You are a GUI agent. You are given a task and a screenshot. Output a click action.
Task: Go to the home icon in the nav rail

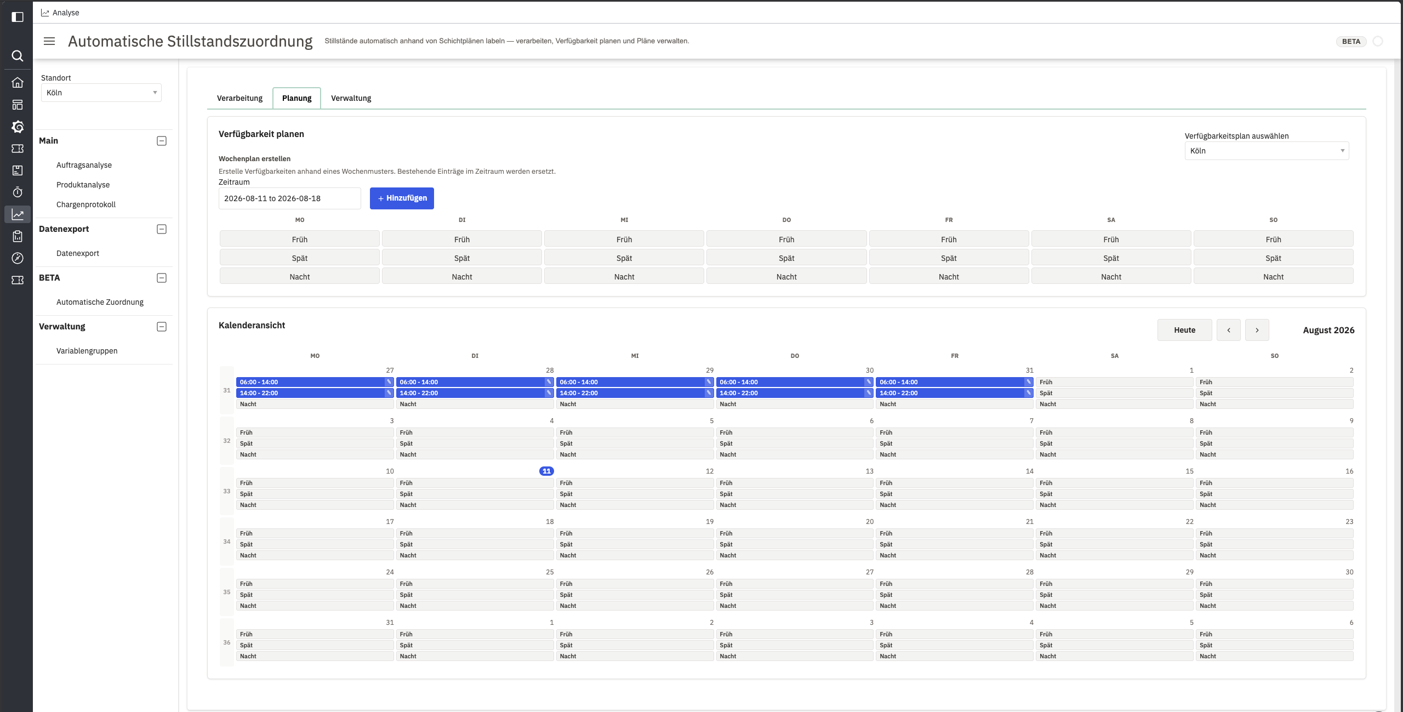click(x=18, y=83)
